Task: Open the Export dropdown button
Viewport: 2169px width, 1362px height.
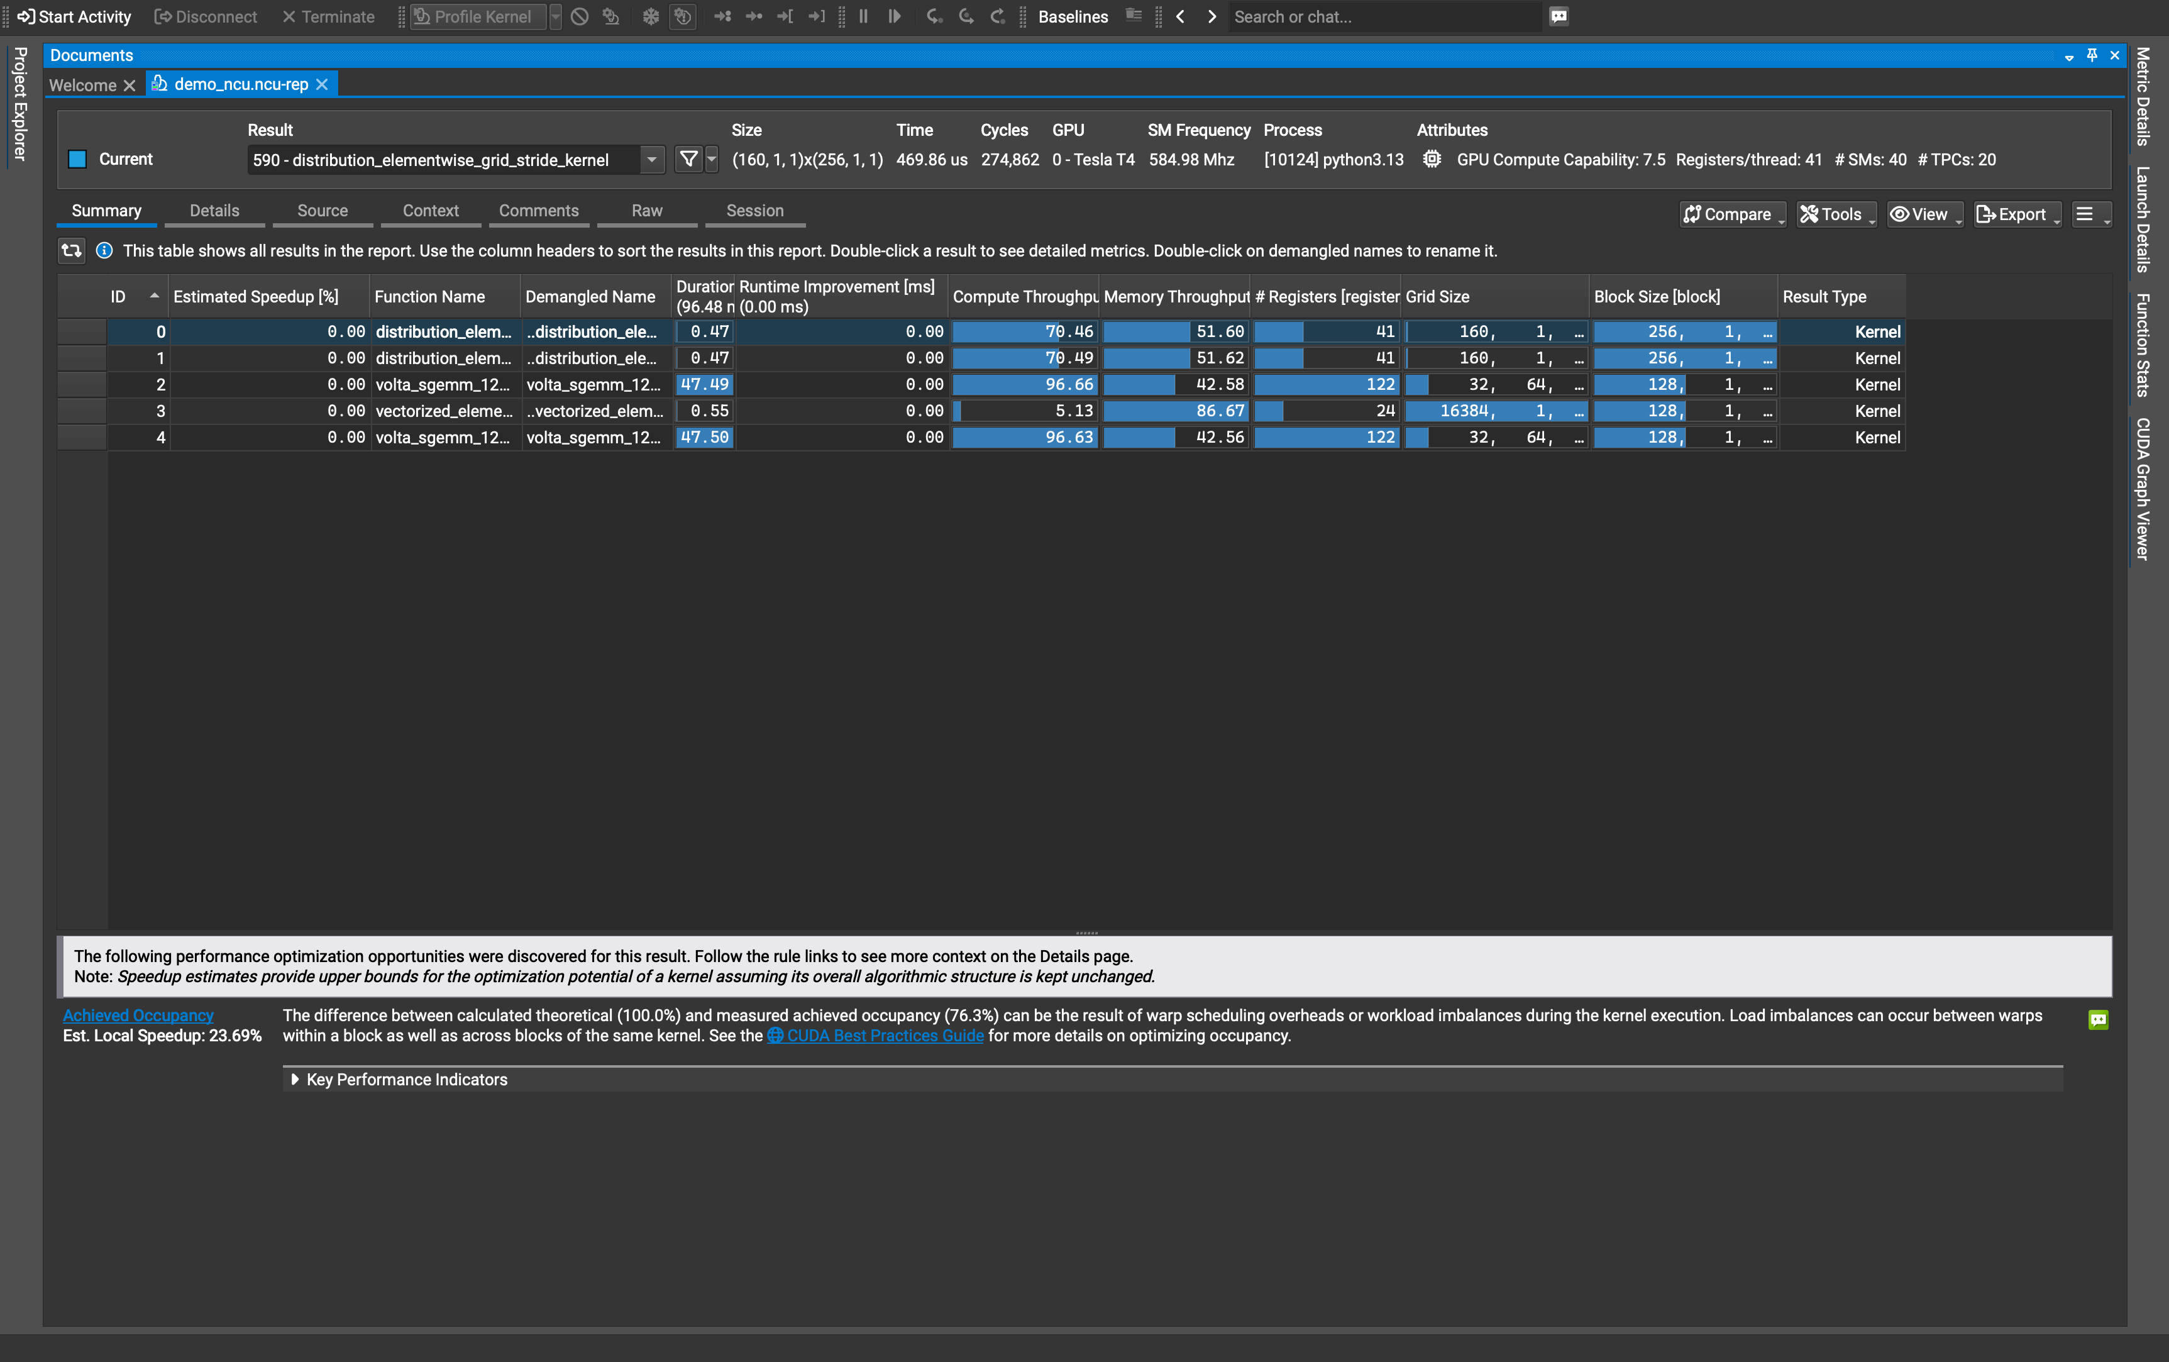Action: [2017, 214]
